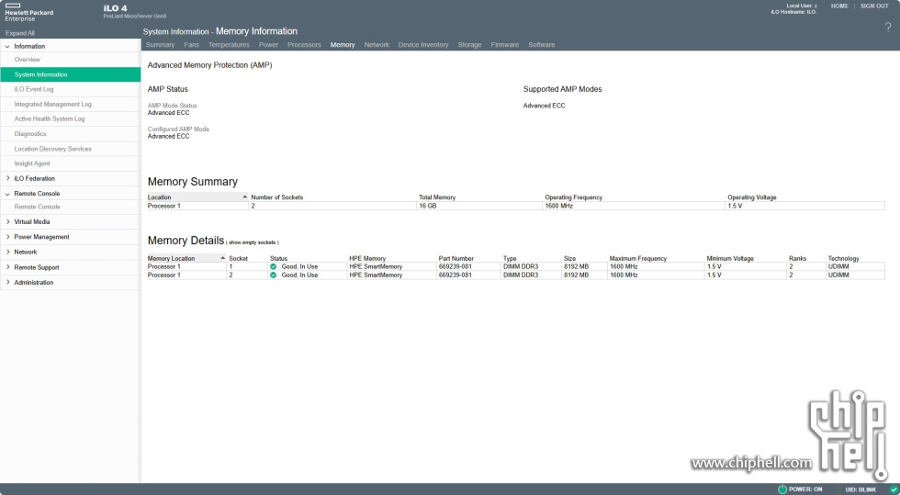Click the HOME link in header
This screenshot has height=495, width=900.
click(x=839, y=6)
